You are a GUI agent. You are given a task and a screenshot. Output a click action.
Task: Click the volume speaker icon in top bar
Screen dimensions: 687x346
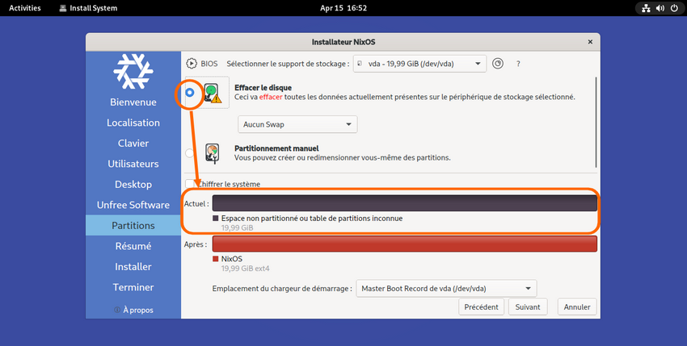pos(660,8)
